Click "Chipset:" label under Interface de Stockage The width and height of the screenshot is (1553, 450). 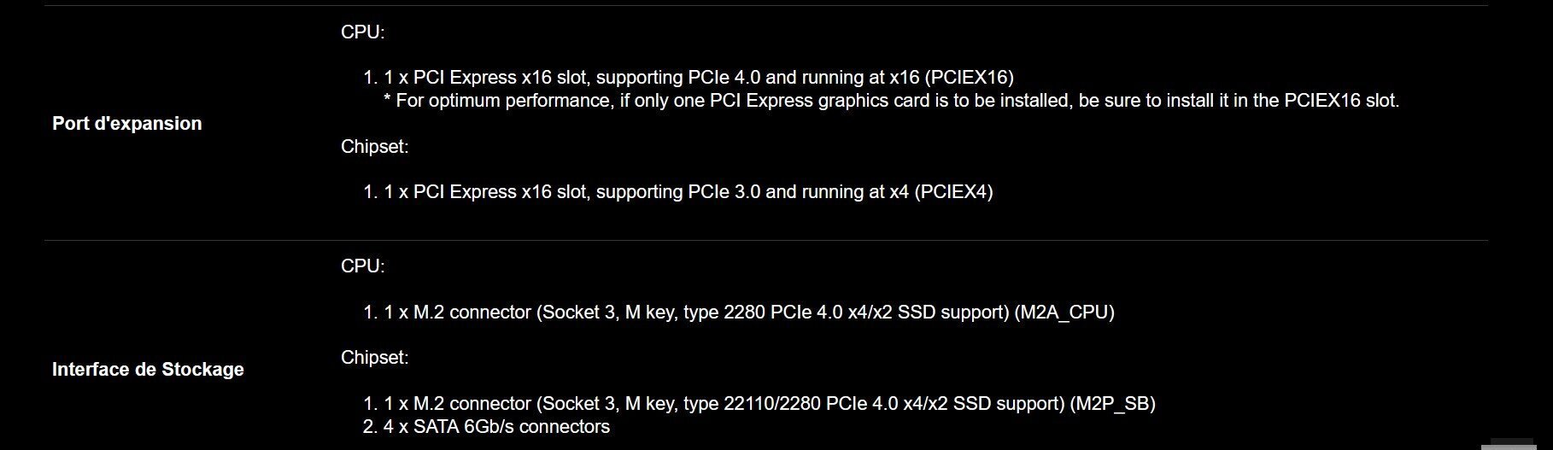coord(375,358)
